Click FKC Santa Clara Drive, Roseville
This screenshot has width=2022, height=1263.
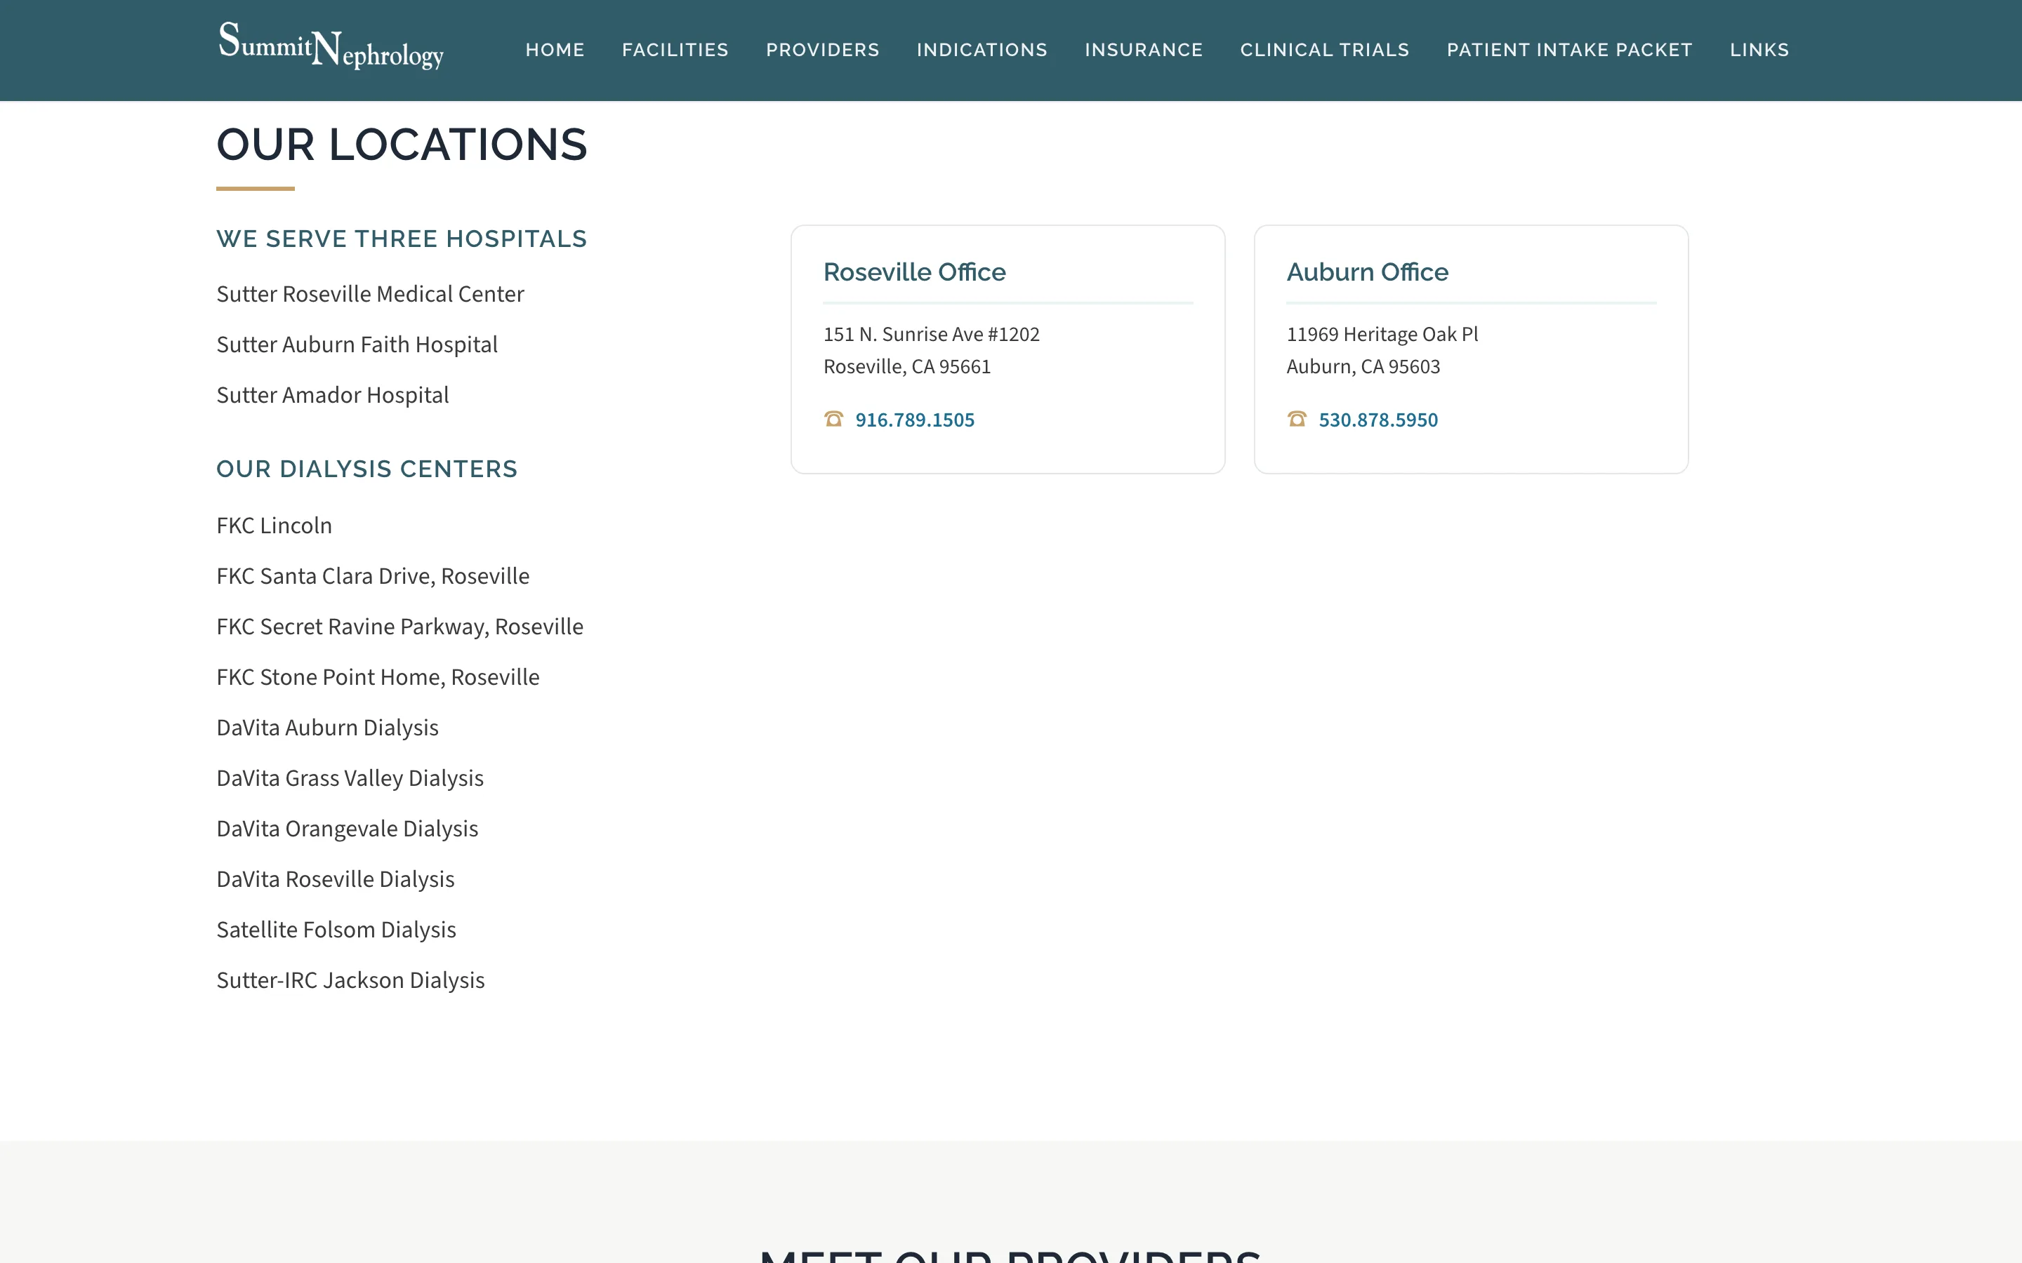(x=373, y=576)
